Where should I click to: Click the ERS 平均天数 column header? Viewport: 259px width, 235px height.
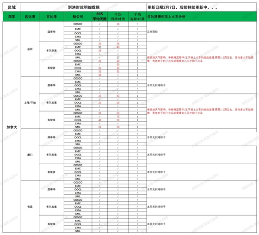(99, 17)
